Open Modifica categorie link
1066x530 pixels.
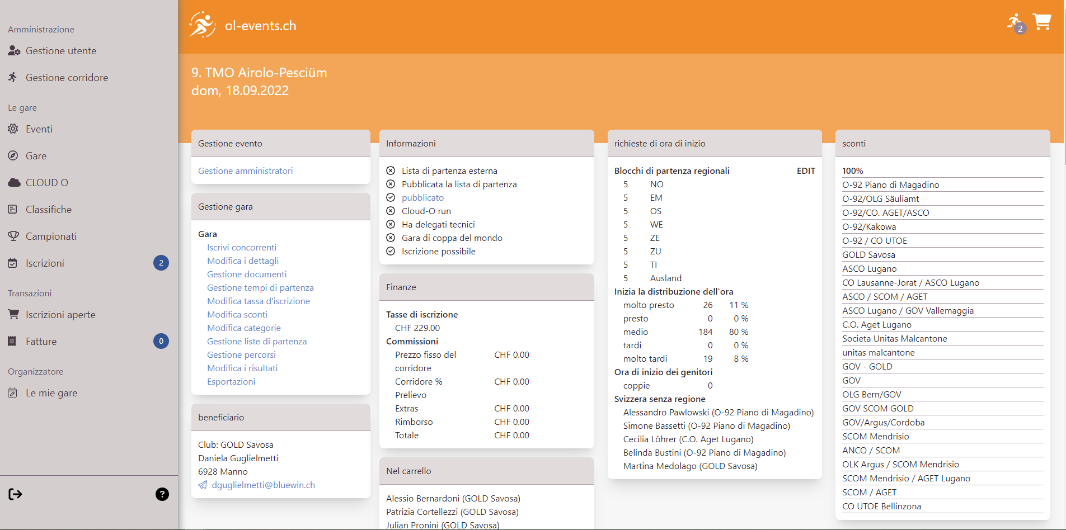pos(244,328)
